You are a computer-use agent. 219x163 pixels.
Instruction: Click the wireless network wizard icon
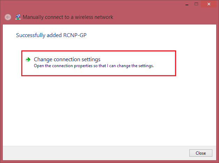[18, 17]
